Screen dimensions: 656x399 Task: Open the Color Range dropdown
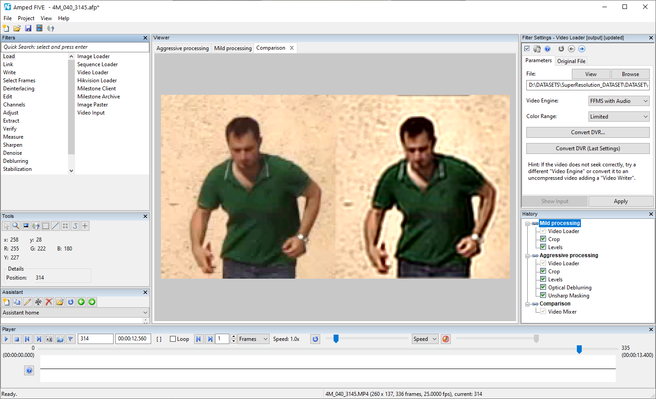pos(619,117)
